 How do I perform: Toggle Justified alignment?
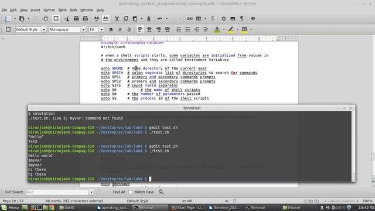click(168, 29)
